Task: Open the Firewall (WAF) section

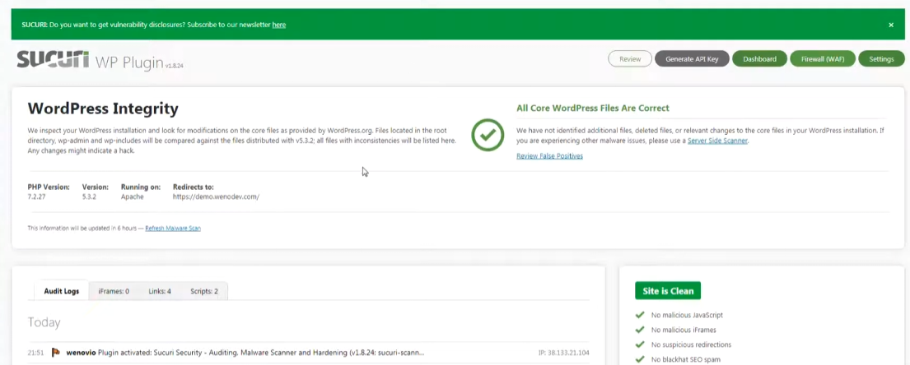Action: (822, 59)
